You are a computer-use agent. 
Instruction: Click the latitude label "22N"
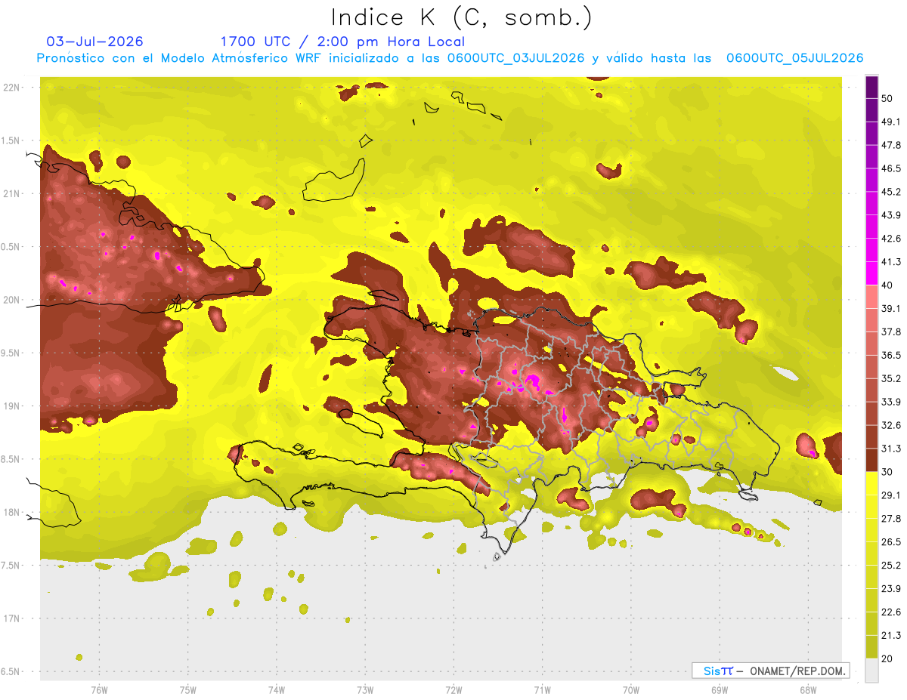[12, 88]
